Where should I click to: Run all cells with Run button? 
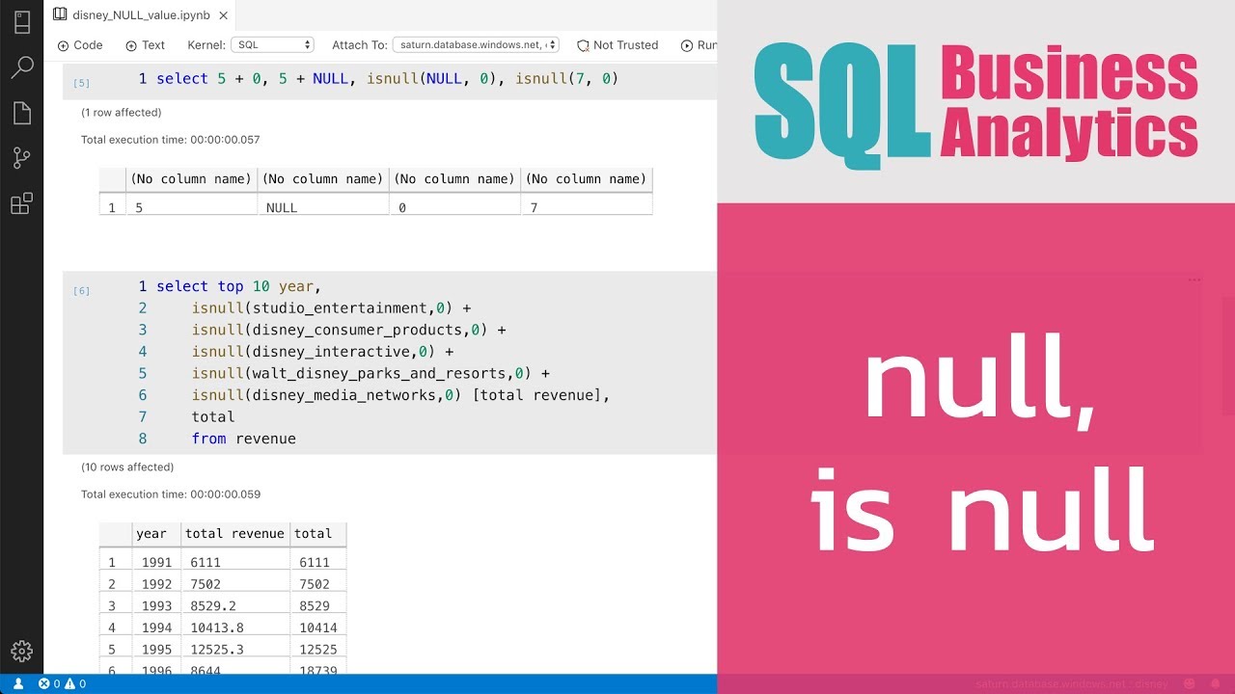pyautogui.click(x=700, y=45)
